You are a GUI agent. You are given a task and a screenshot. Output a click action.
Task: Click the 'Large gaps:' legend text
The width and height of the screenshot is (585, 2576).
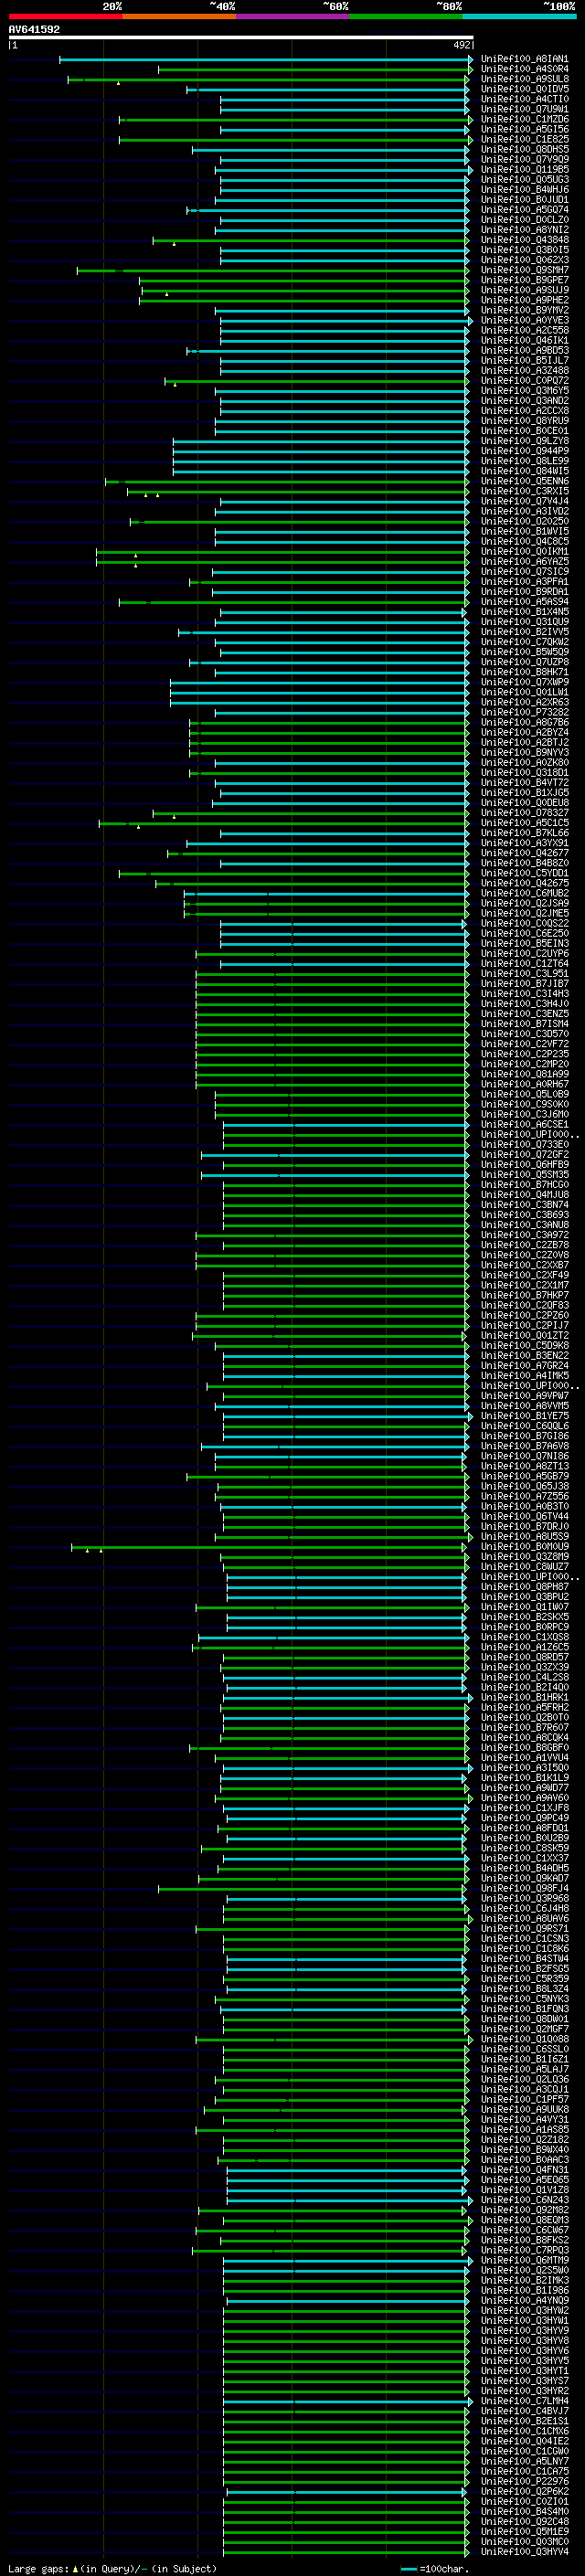pyautogui.click(x=38, y=2569)
